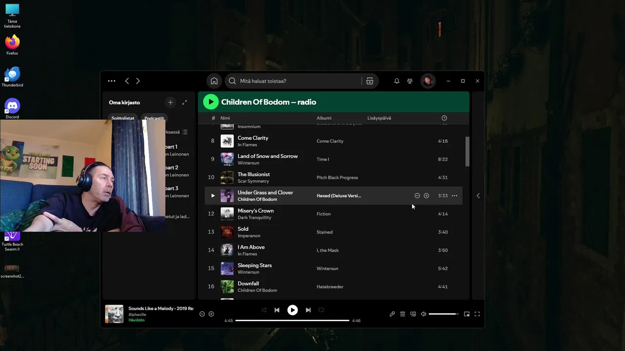The image size is (625, 351).
Task: Play the Under Grass and Clover row
Action: 213,195
